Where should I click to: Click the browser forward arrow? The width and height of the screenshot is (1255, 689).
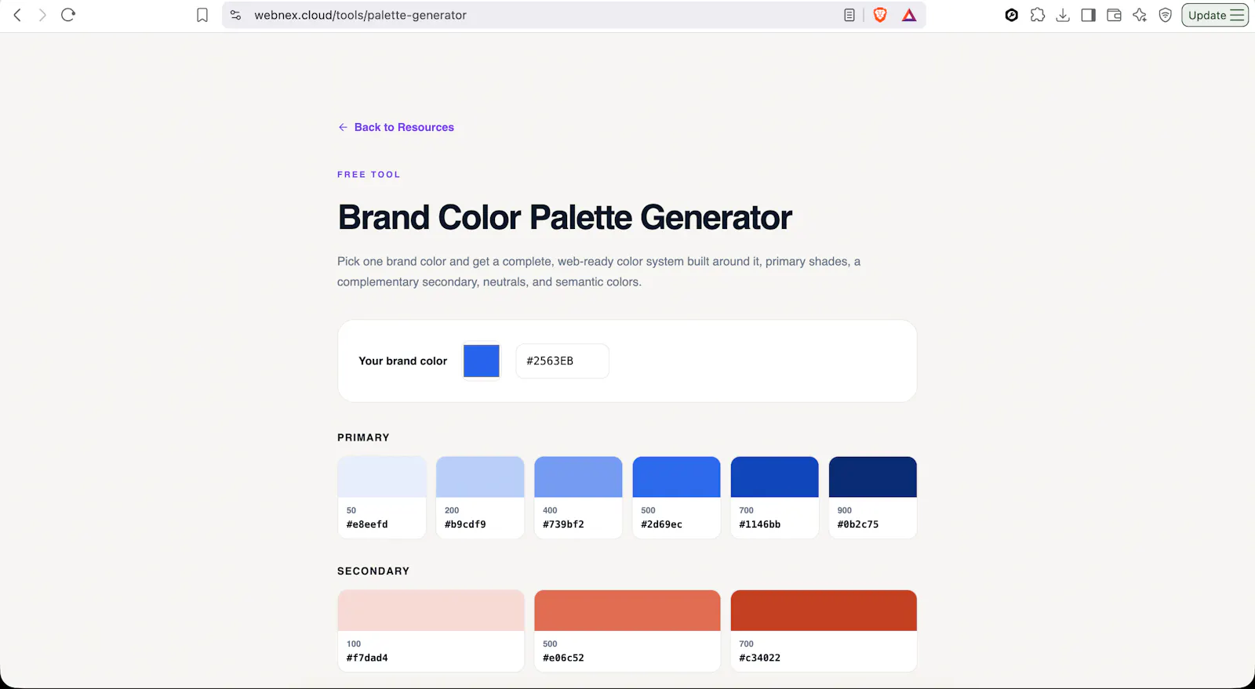(x=42, y=15)
